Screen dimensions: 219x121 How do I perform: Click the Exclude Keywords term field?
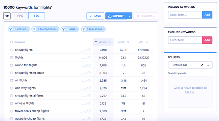pos(185,40)
